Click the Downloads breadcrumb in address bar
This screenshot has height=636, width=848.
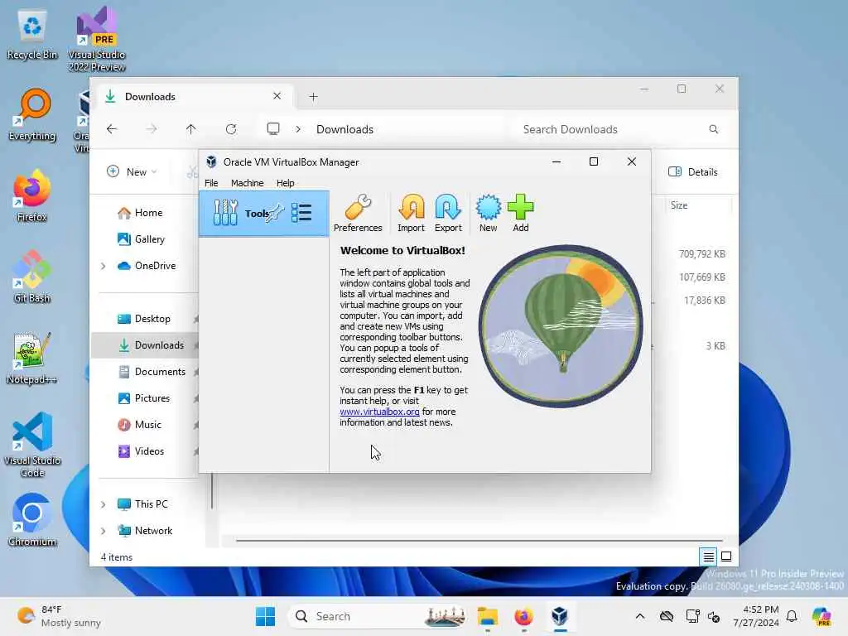[x=345, y=129]
